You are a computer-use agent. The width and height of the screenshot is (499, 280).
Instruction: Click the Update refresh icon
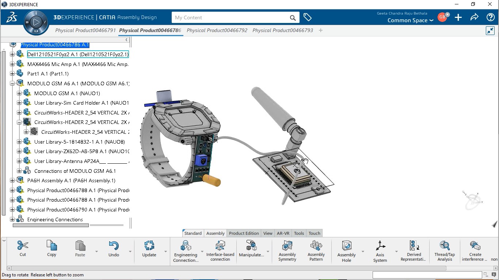tap(149, 245)
